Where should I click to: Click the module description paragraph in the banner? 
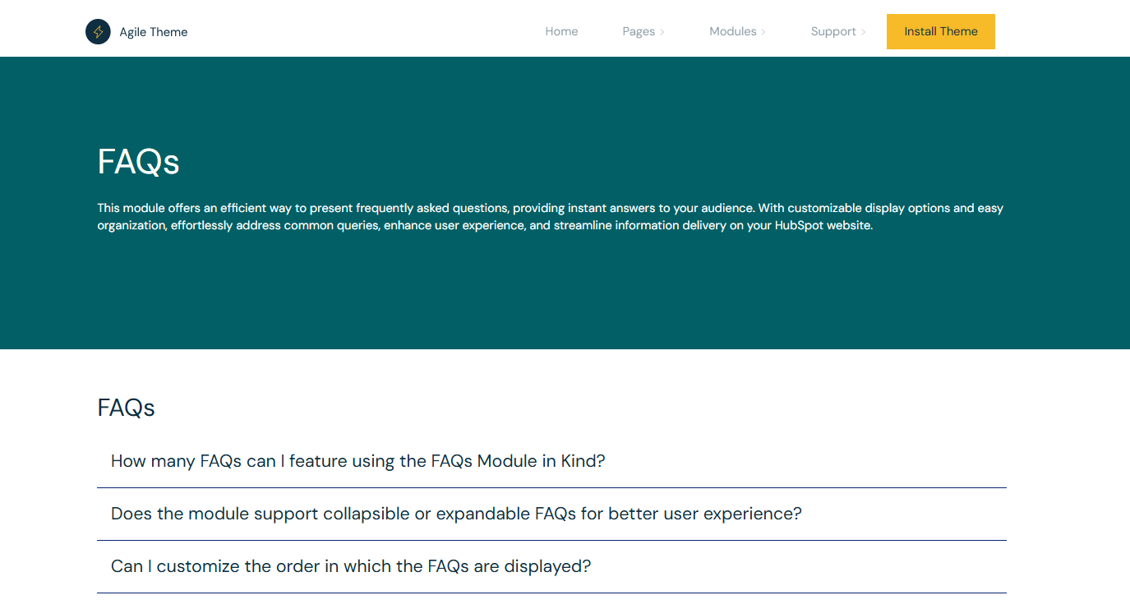[550, 217]
